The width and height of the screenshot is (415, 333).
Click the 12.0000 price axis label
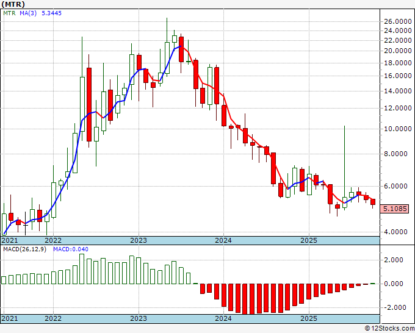tap(398, 108)
